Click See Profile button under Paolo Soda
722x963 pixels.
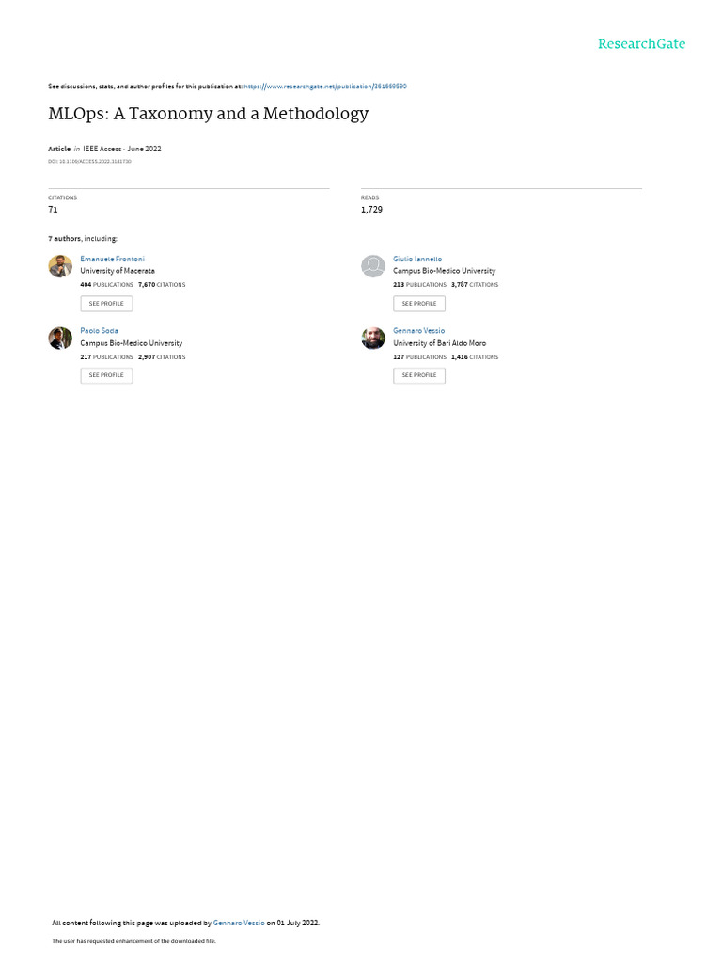click(106, 375)
